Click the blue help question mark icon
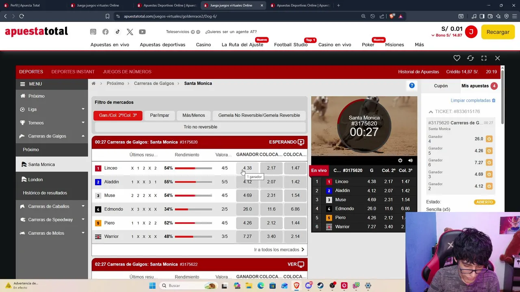 pyautogui.click(x=412, y=86)
